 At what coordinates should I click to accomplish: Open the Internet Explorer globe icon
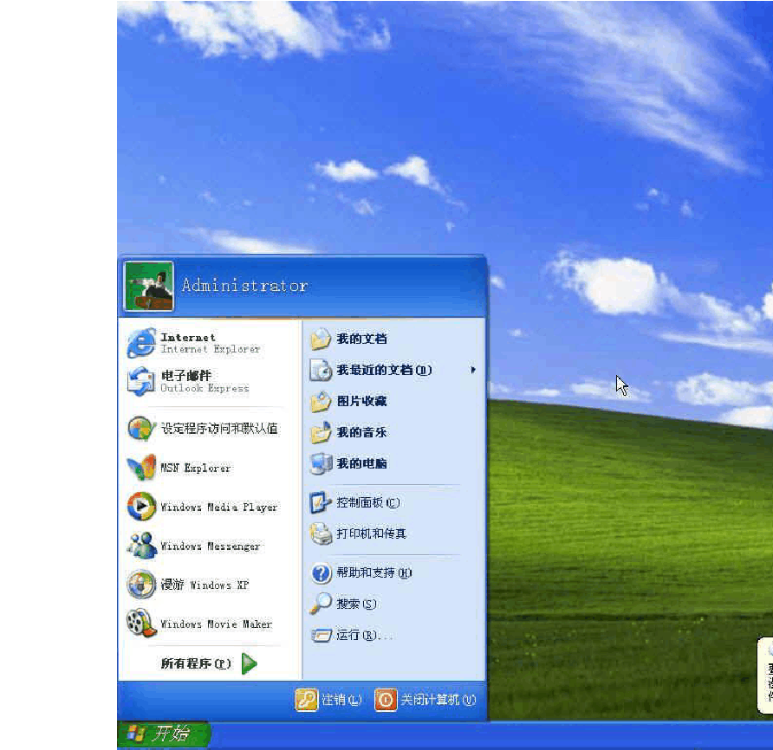141,343
